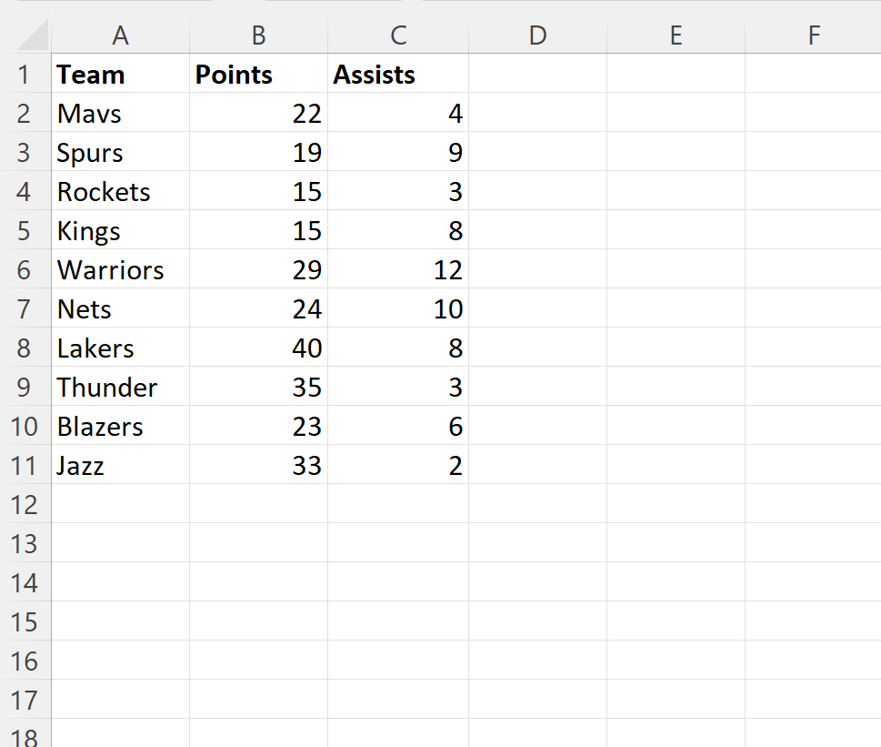Click the Spurs assists cell showing 9
The height and width of the screenshot is (747, 881).
click(398, 153)
